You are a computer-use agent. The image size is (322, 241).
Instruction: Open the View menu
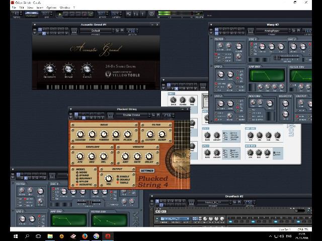coord(30,8)
